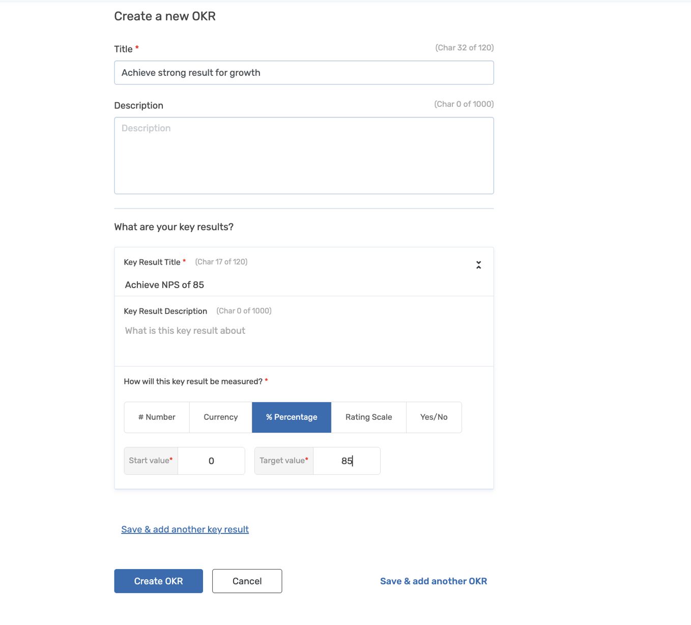Click the "Save & add another OKR" link
The height and width of the screenshot is (625, 691).
coord(433,581)
